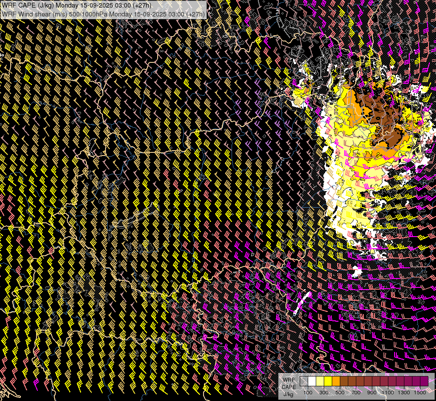Click the 500 legend value
The height and width of the screenshot is (401, 436).
coord(340,393)
